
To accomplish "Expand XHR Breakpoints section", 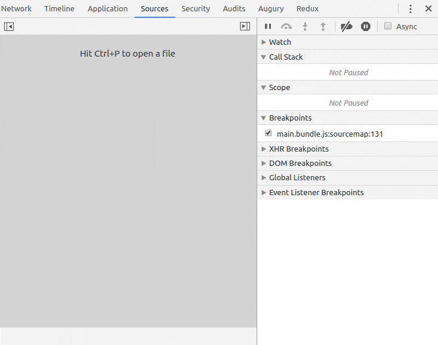I will 347,149.
